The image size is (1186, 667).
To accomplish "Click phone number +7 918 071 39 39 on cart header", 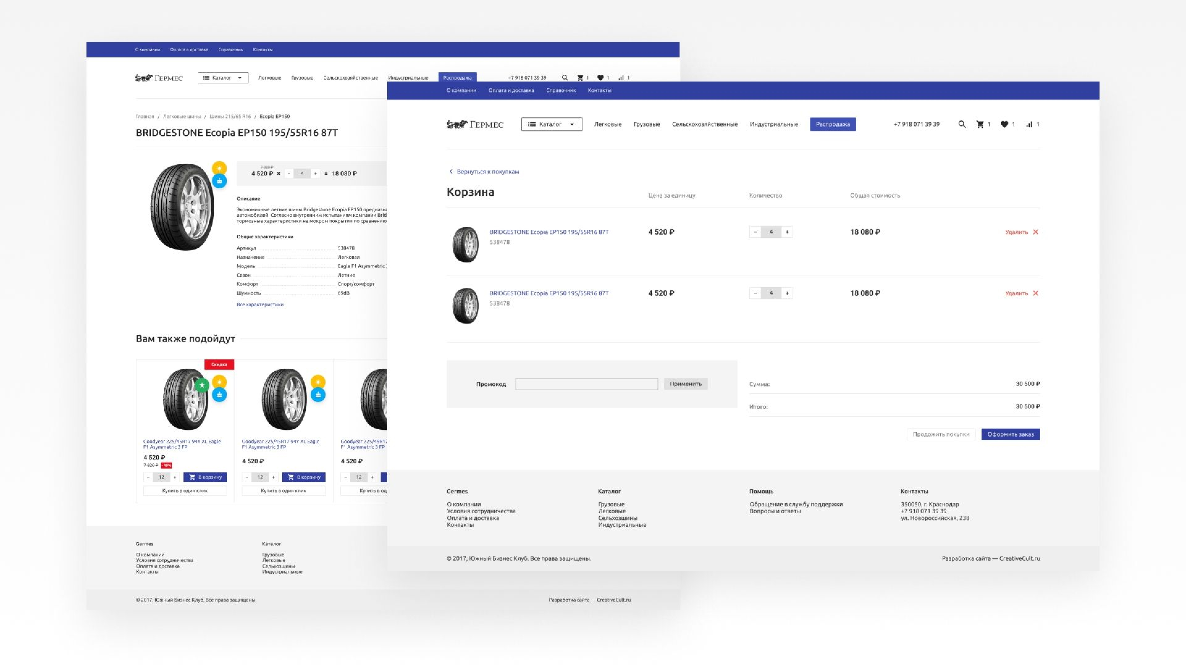I will click(917, 124).
